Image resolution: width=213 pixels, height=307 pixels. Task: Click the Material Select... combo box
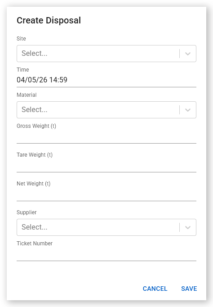[106, 110]
